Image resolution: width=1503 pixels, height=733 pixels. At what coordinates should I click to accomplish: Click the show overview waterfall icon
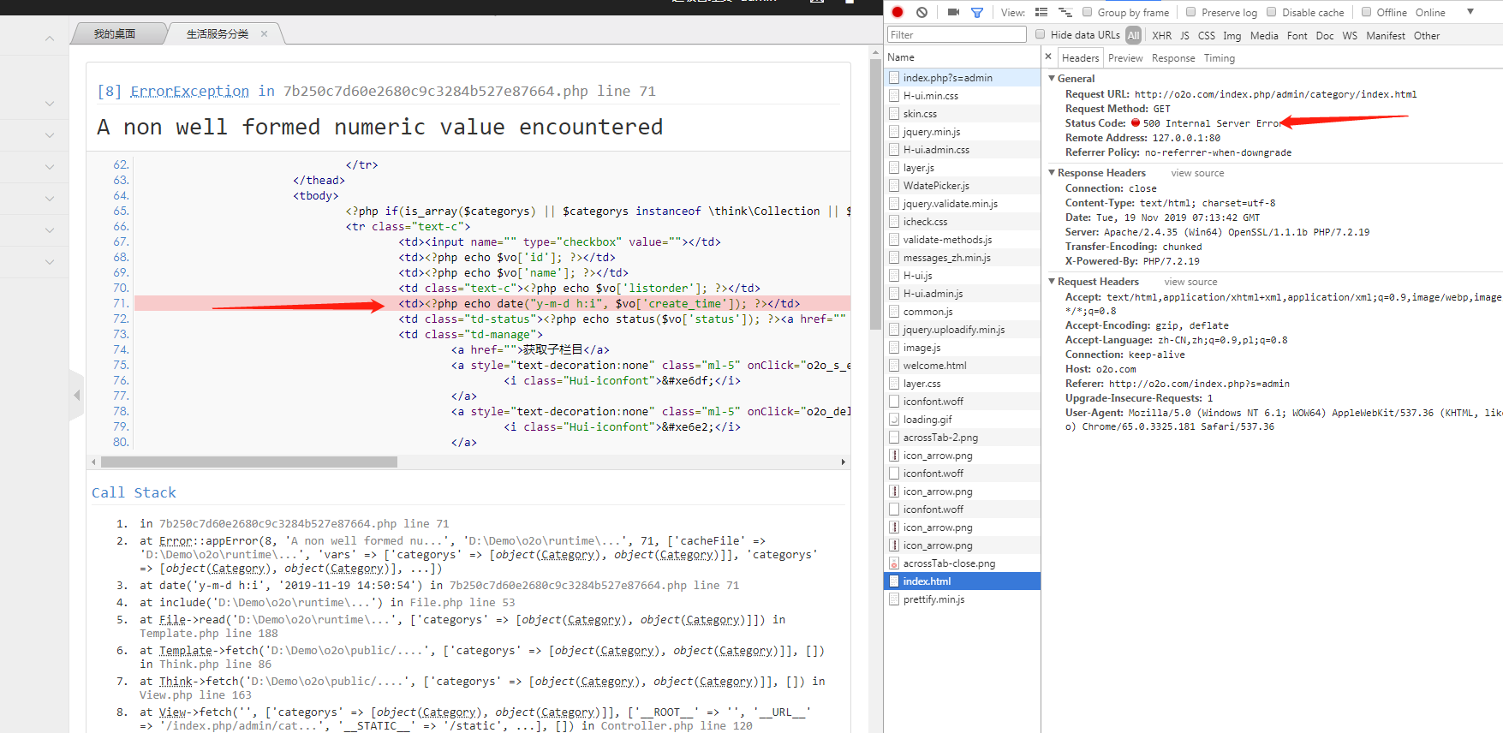1065,12
